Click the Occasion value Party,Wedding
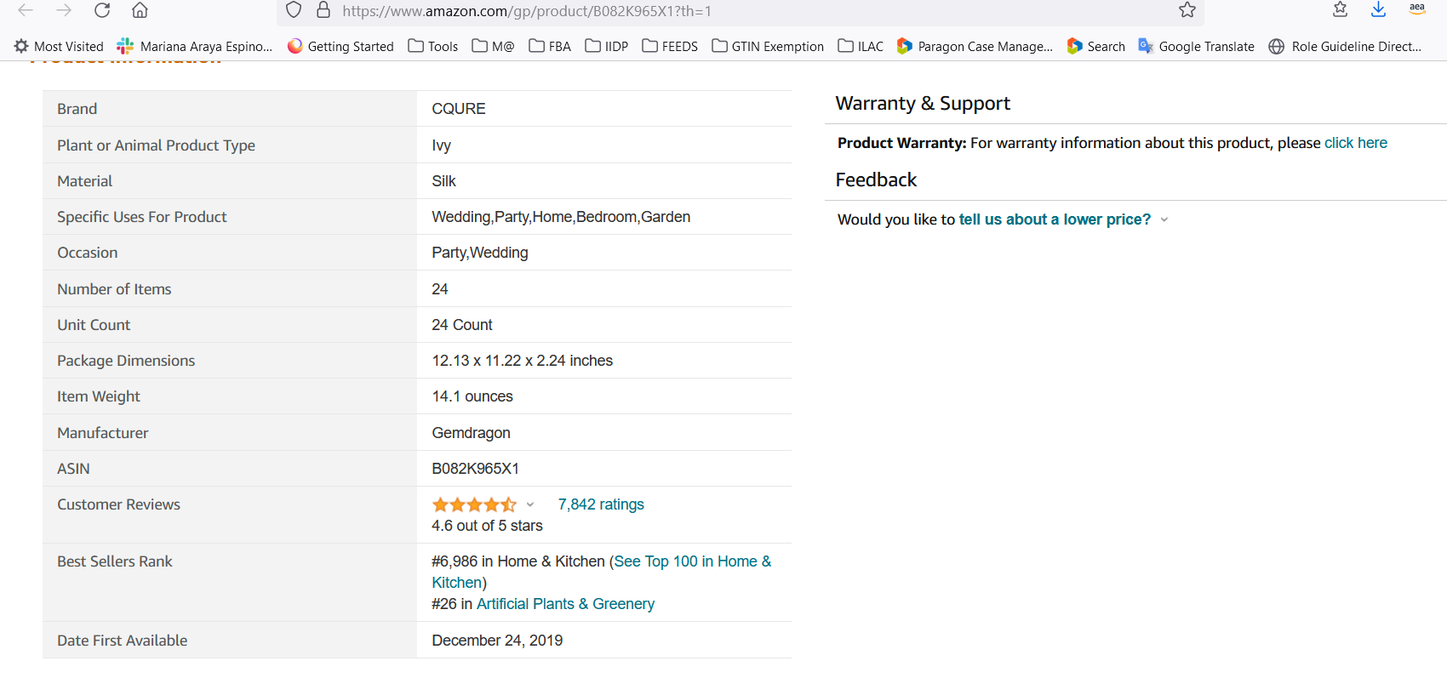This screenshot has width=1447, height=678. [x=480, y=253]
